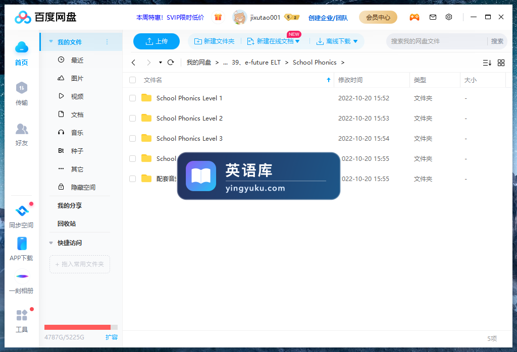Select 最近 in the sidebar
Viewport: 517px width, 352px height.
pyautogui.click(x=77, y=60)
